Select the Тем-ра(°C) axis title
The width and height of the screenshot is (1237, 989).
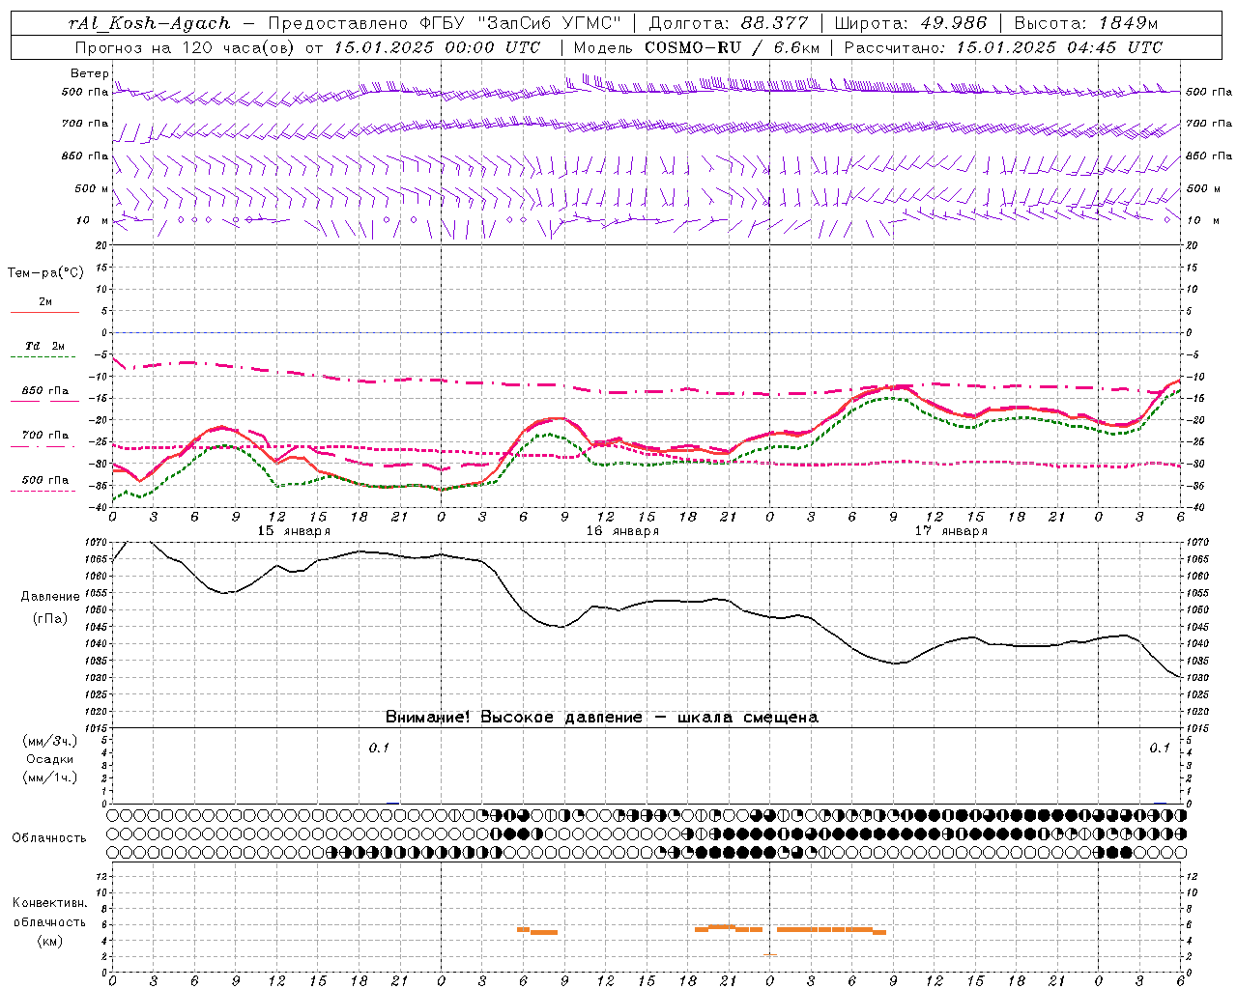click(45, 273)
